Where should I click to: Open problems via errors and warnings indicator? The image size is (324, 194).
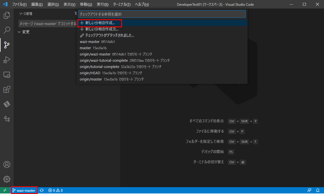pyautogui.click(x=55, y=190)
